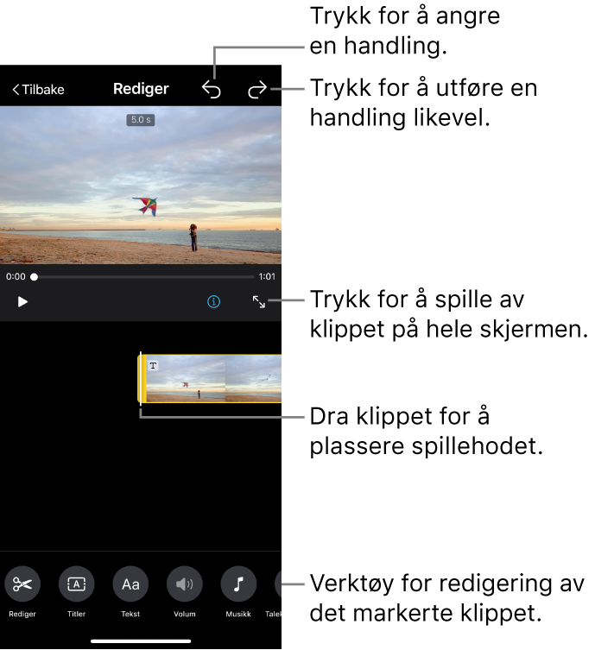Click the title T badge on the clip

pyautogui.click(x=154, y=366)
